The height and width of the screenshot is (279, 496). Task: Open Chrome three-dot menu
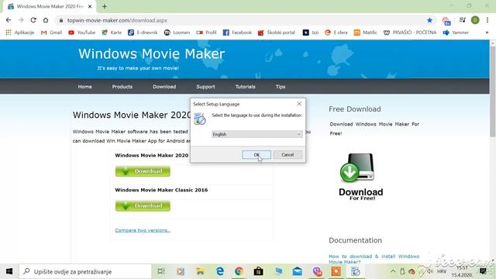pyautogui.click(x=487, y=20)
